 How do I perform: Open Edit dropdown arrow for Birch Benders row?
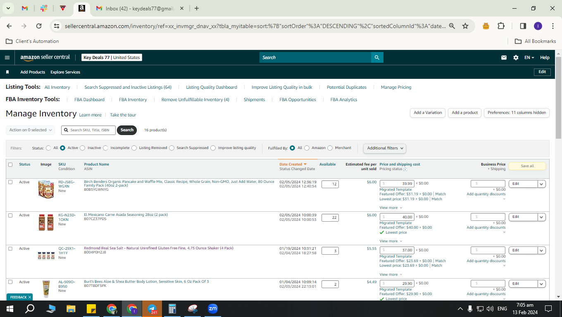542,184
